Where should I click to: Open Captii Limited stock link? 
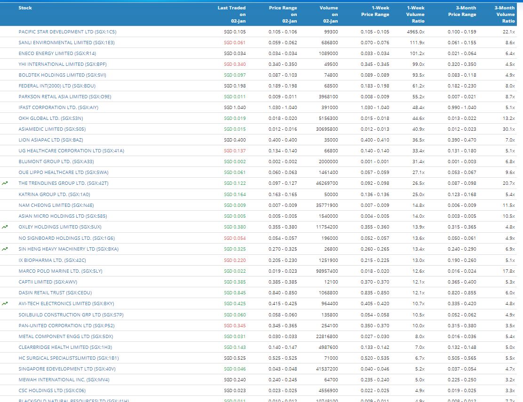tap(48, 282)
